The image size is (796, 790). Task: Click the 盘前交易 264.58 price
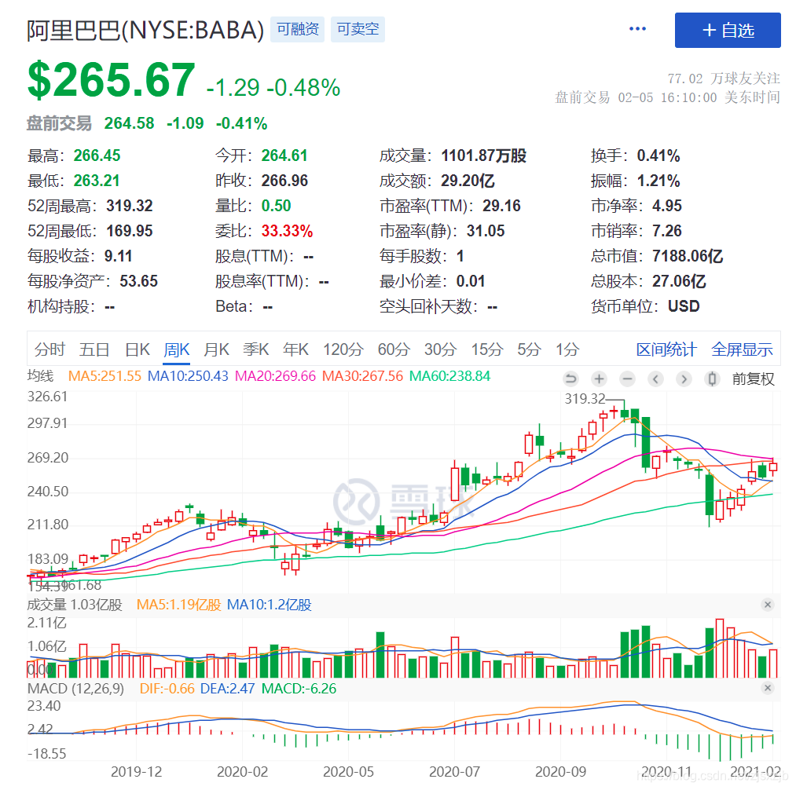(129, 123)
